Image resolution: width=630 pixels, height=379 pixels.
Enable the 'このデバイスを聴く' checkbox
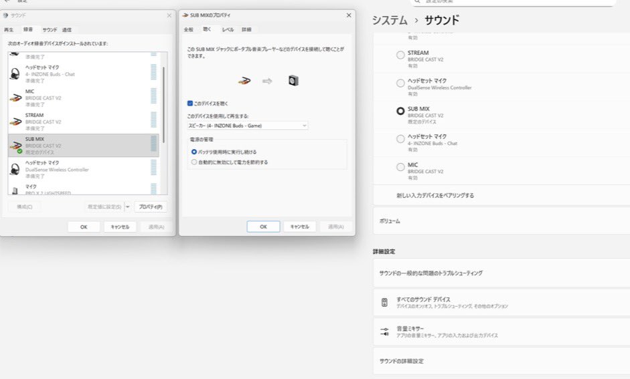190,104
